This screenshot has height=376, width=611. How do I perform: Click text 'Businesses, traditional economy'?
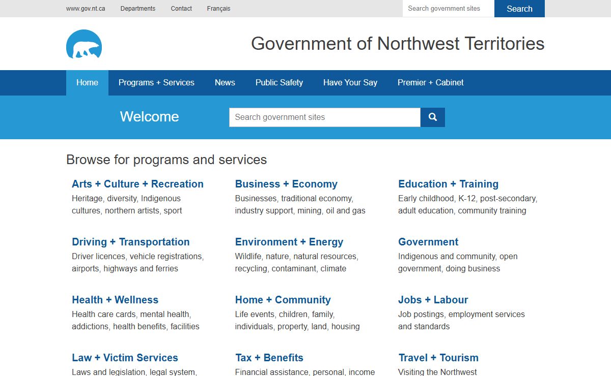click(294, 199)
